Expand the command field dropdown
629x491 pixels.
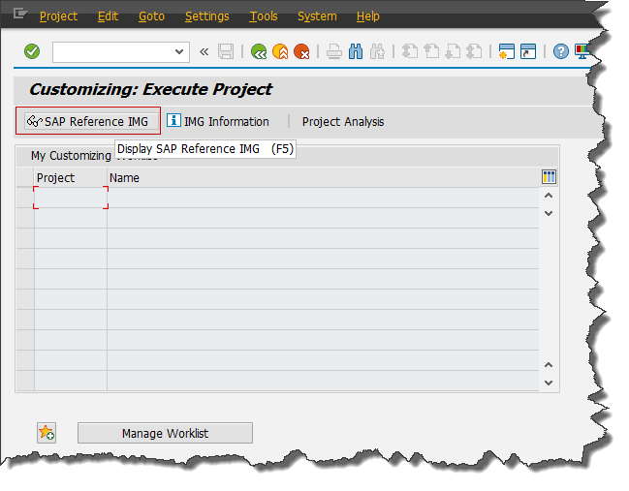179,51
